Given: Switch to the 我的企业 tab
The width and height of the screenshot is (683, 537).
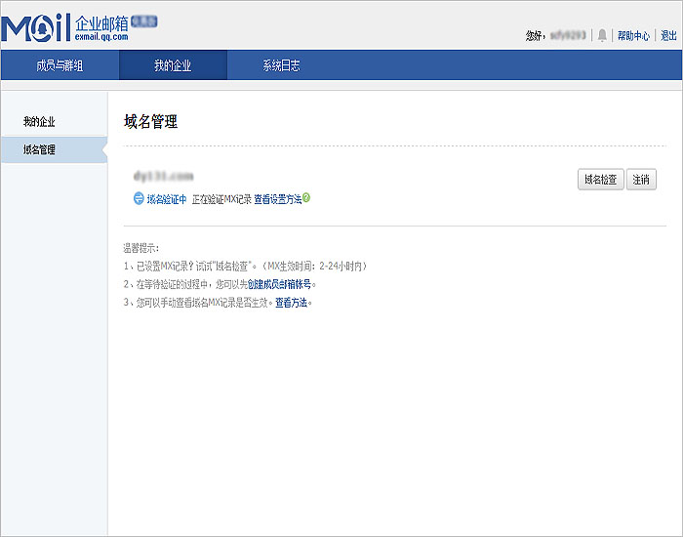Looking at the screenshot, I should click(173, 65).
